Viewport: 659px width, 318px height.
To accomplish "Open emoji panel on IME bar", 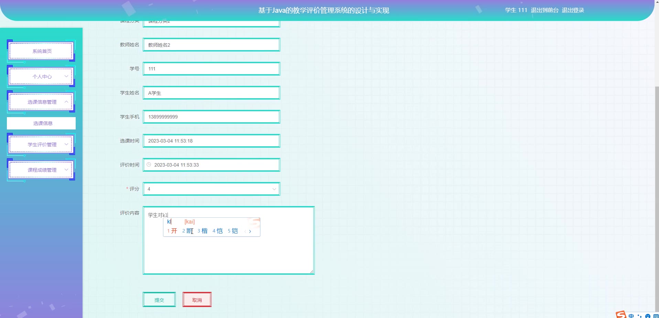I will [648, 316].
